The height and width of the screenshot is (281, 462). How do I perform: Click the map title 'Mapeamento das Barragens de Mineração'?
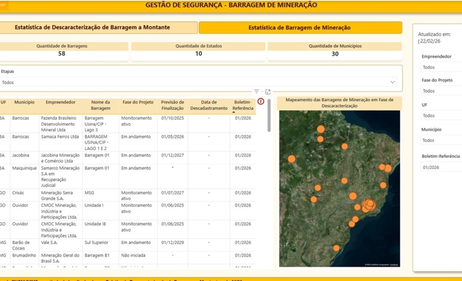coord(339,103)
